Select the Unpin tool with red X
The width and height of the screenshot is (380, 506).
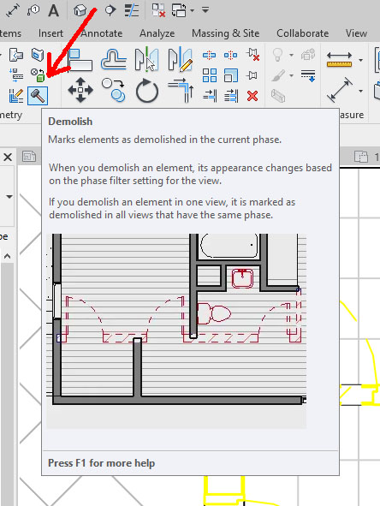252,55
